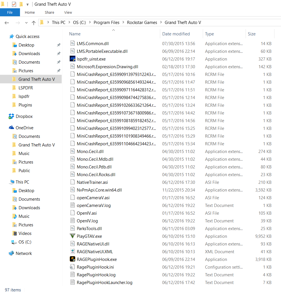Click the ParksTools.dll file icon
281x294 pixels.
tap(73, 228)
